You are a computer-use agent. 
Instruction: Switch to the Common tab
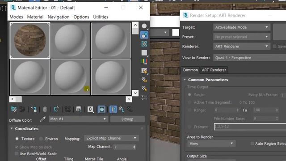click(190, 70)
